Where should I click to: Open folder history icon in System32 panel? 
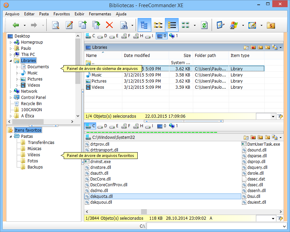[x=246, y=137]
